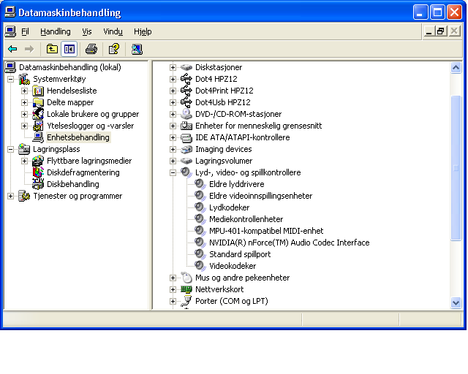Open the Handling menu
The width and height of the screenshot is (468, 374).
coord(56,31)
